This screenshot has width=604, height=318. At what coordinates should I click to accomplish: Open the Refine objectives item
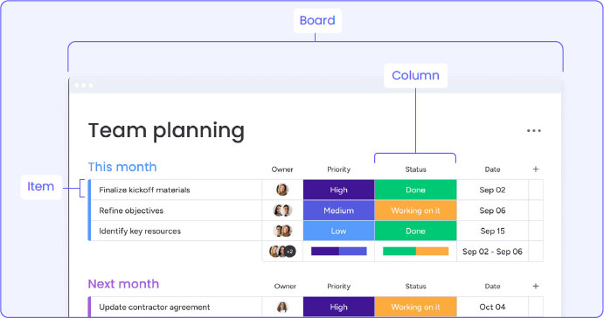[x=131, y=211]
